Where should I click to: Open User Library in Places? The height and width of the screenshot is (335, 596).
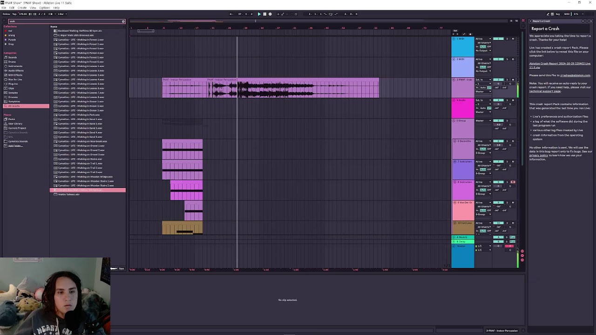pyautogui.click(x=15, y=124)
